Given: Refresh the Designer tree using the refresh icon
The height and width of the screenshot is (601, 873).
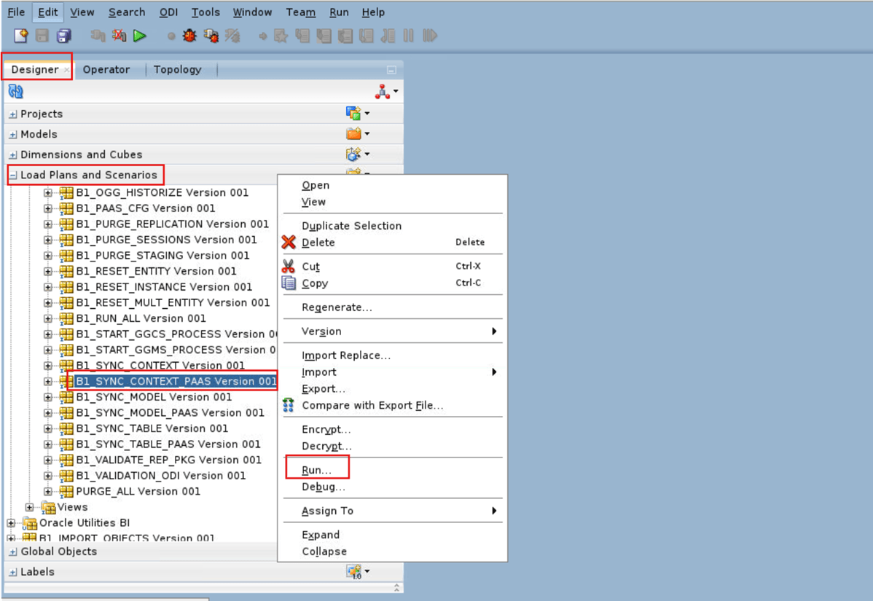Looking at the screenshot, I should pos(15,91).
